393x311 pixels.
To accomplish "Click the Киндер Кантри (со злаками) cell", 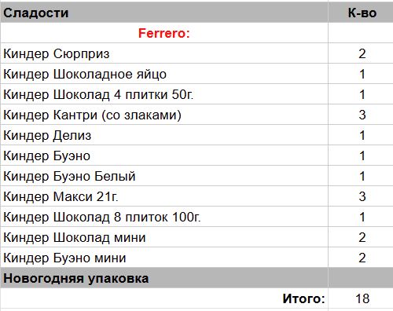I will coord(164,115).
